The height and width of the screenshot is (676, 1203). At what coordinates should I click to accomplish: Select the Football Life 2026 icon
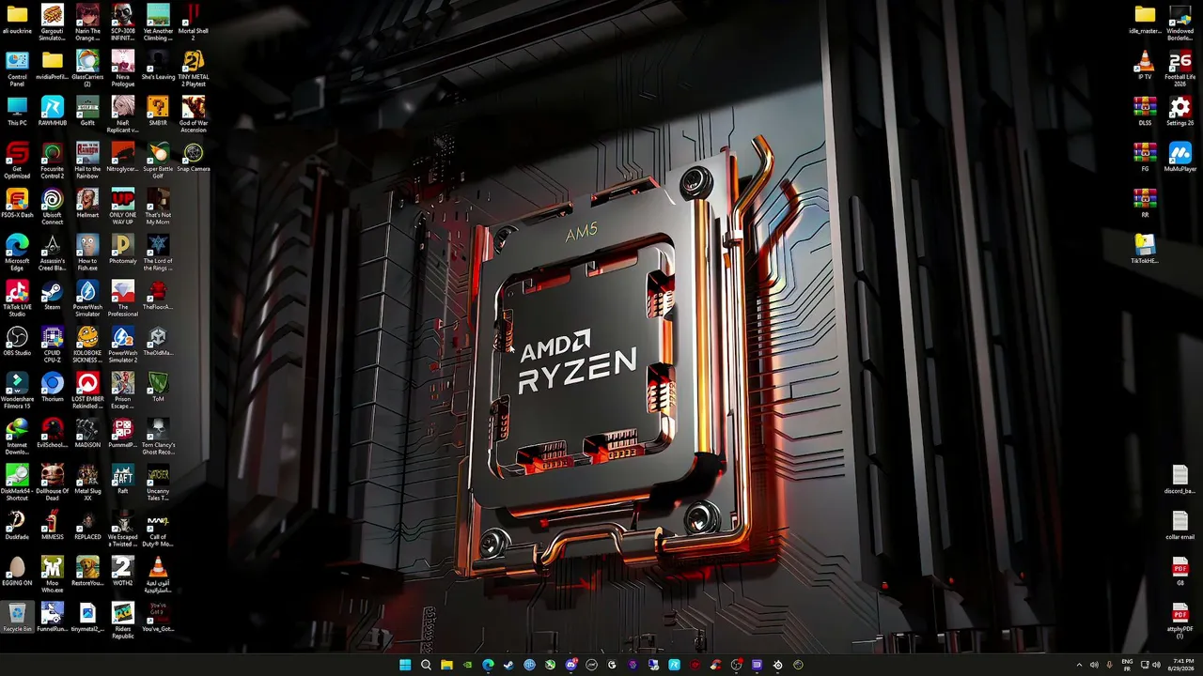(x=1180, y=68)
